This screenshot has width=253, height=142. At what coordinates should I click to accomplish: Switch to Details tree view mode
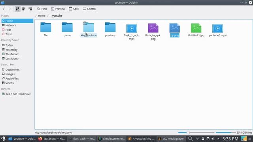point(30,9)
